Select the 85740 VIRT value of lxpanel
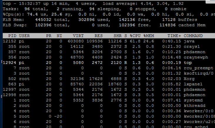Viewport: 215px width, 128px height. point(77,84)
